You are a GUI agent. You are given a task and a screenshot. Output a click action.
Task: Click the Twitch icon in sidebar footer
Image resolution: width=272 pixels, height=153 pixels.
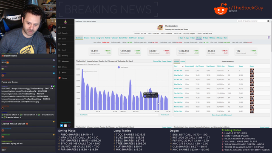[x=69, y=125]
